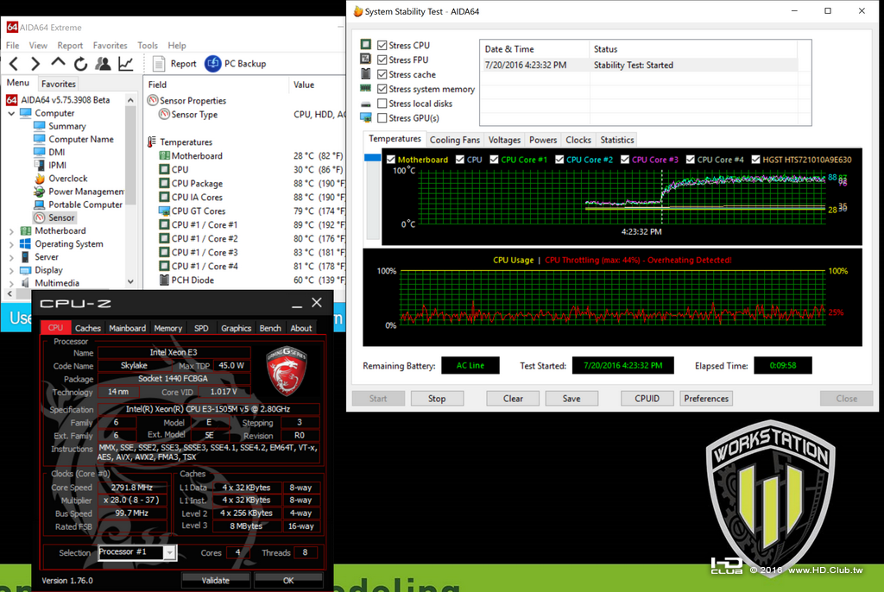Select Power Management in the tree
This screenshot has height=592, width=884.
[85, 192]
